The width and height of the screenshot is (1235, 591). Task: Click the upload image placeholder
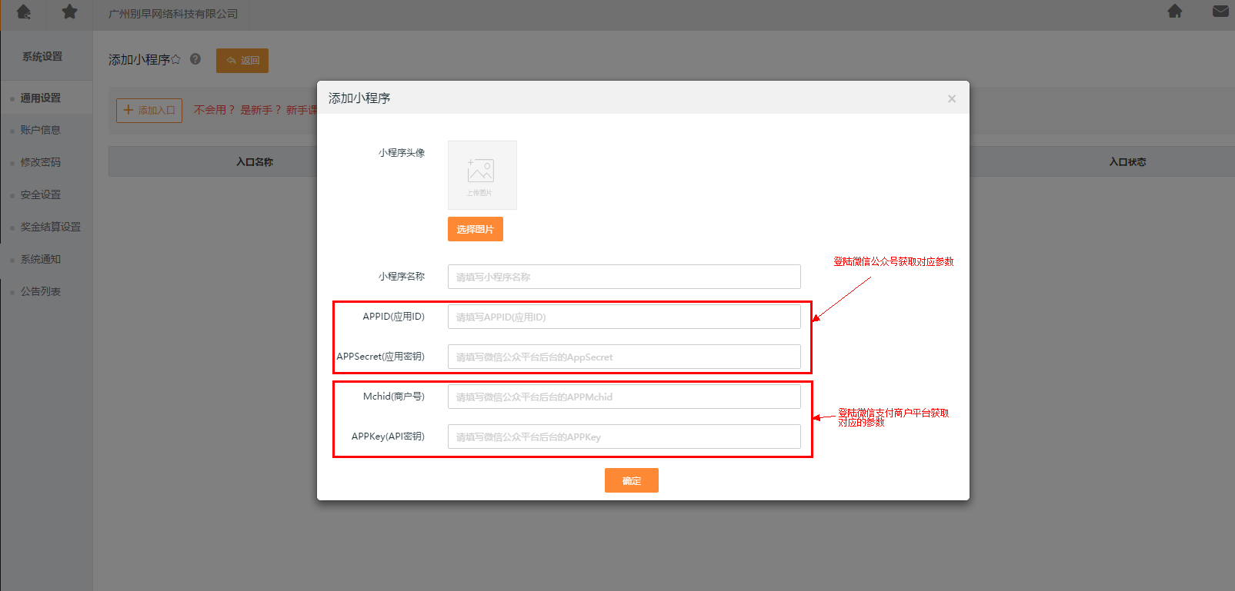482,175
